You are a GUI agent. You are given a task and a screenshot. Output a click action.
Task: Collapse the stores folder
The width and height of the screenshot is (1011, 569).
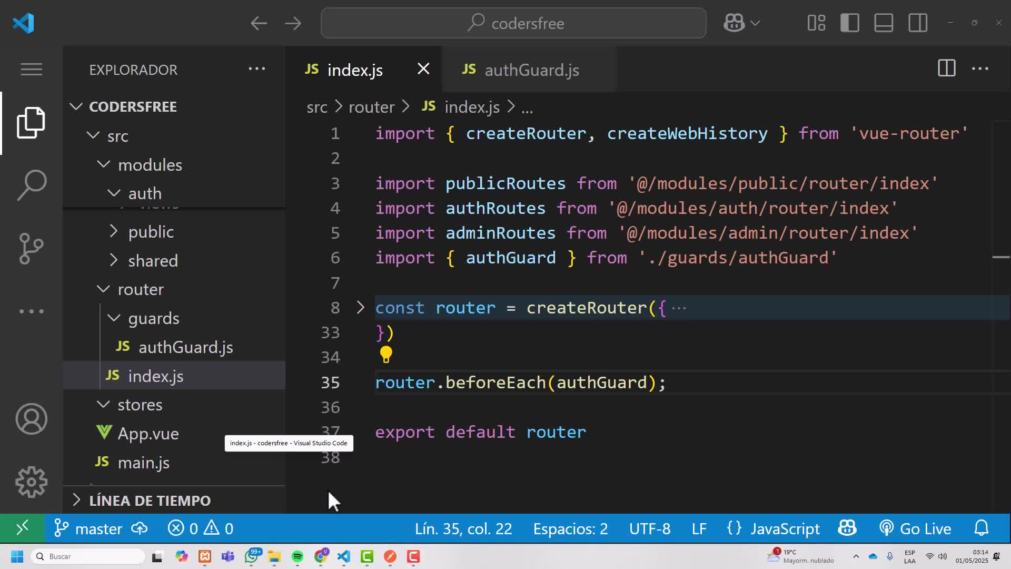point(104,405)
